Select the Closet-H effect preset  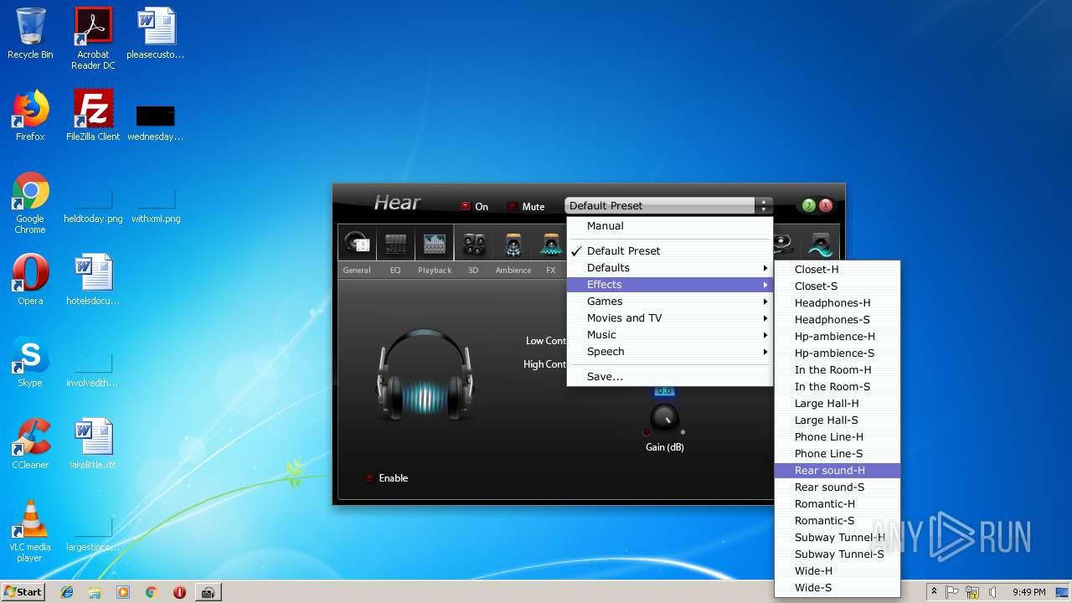[837, 270]
